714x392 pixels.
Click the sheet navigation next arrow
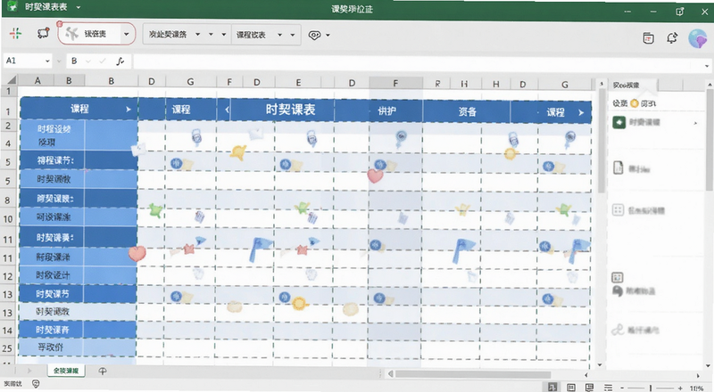coord(29,371)
